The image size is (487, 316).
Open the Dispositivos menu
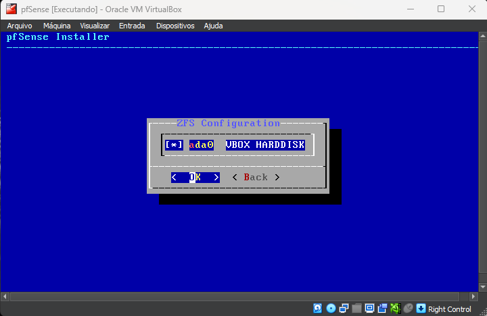point(175,26)
